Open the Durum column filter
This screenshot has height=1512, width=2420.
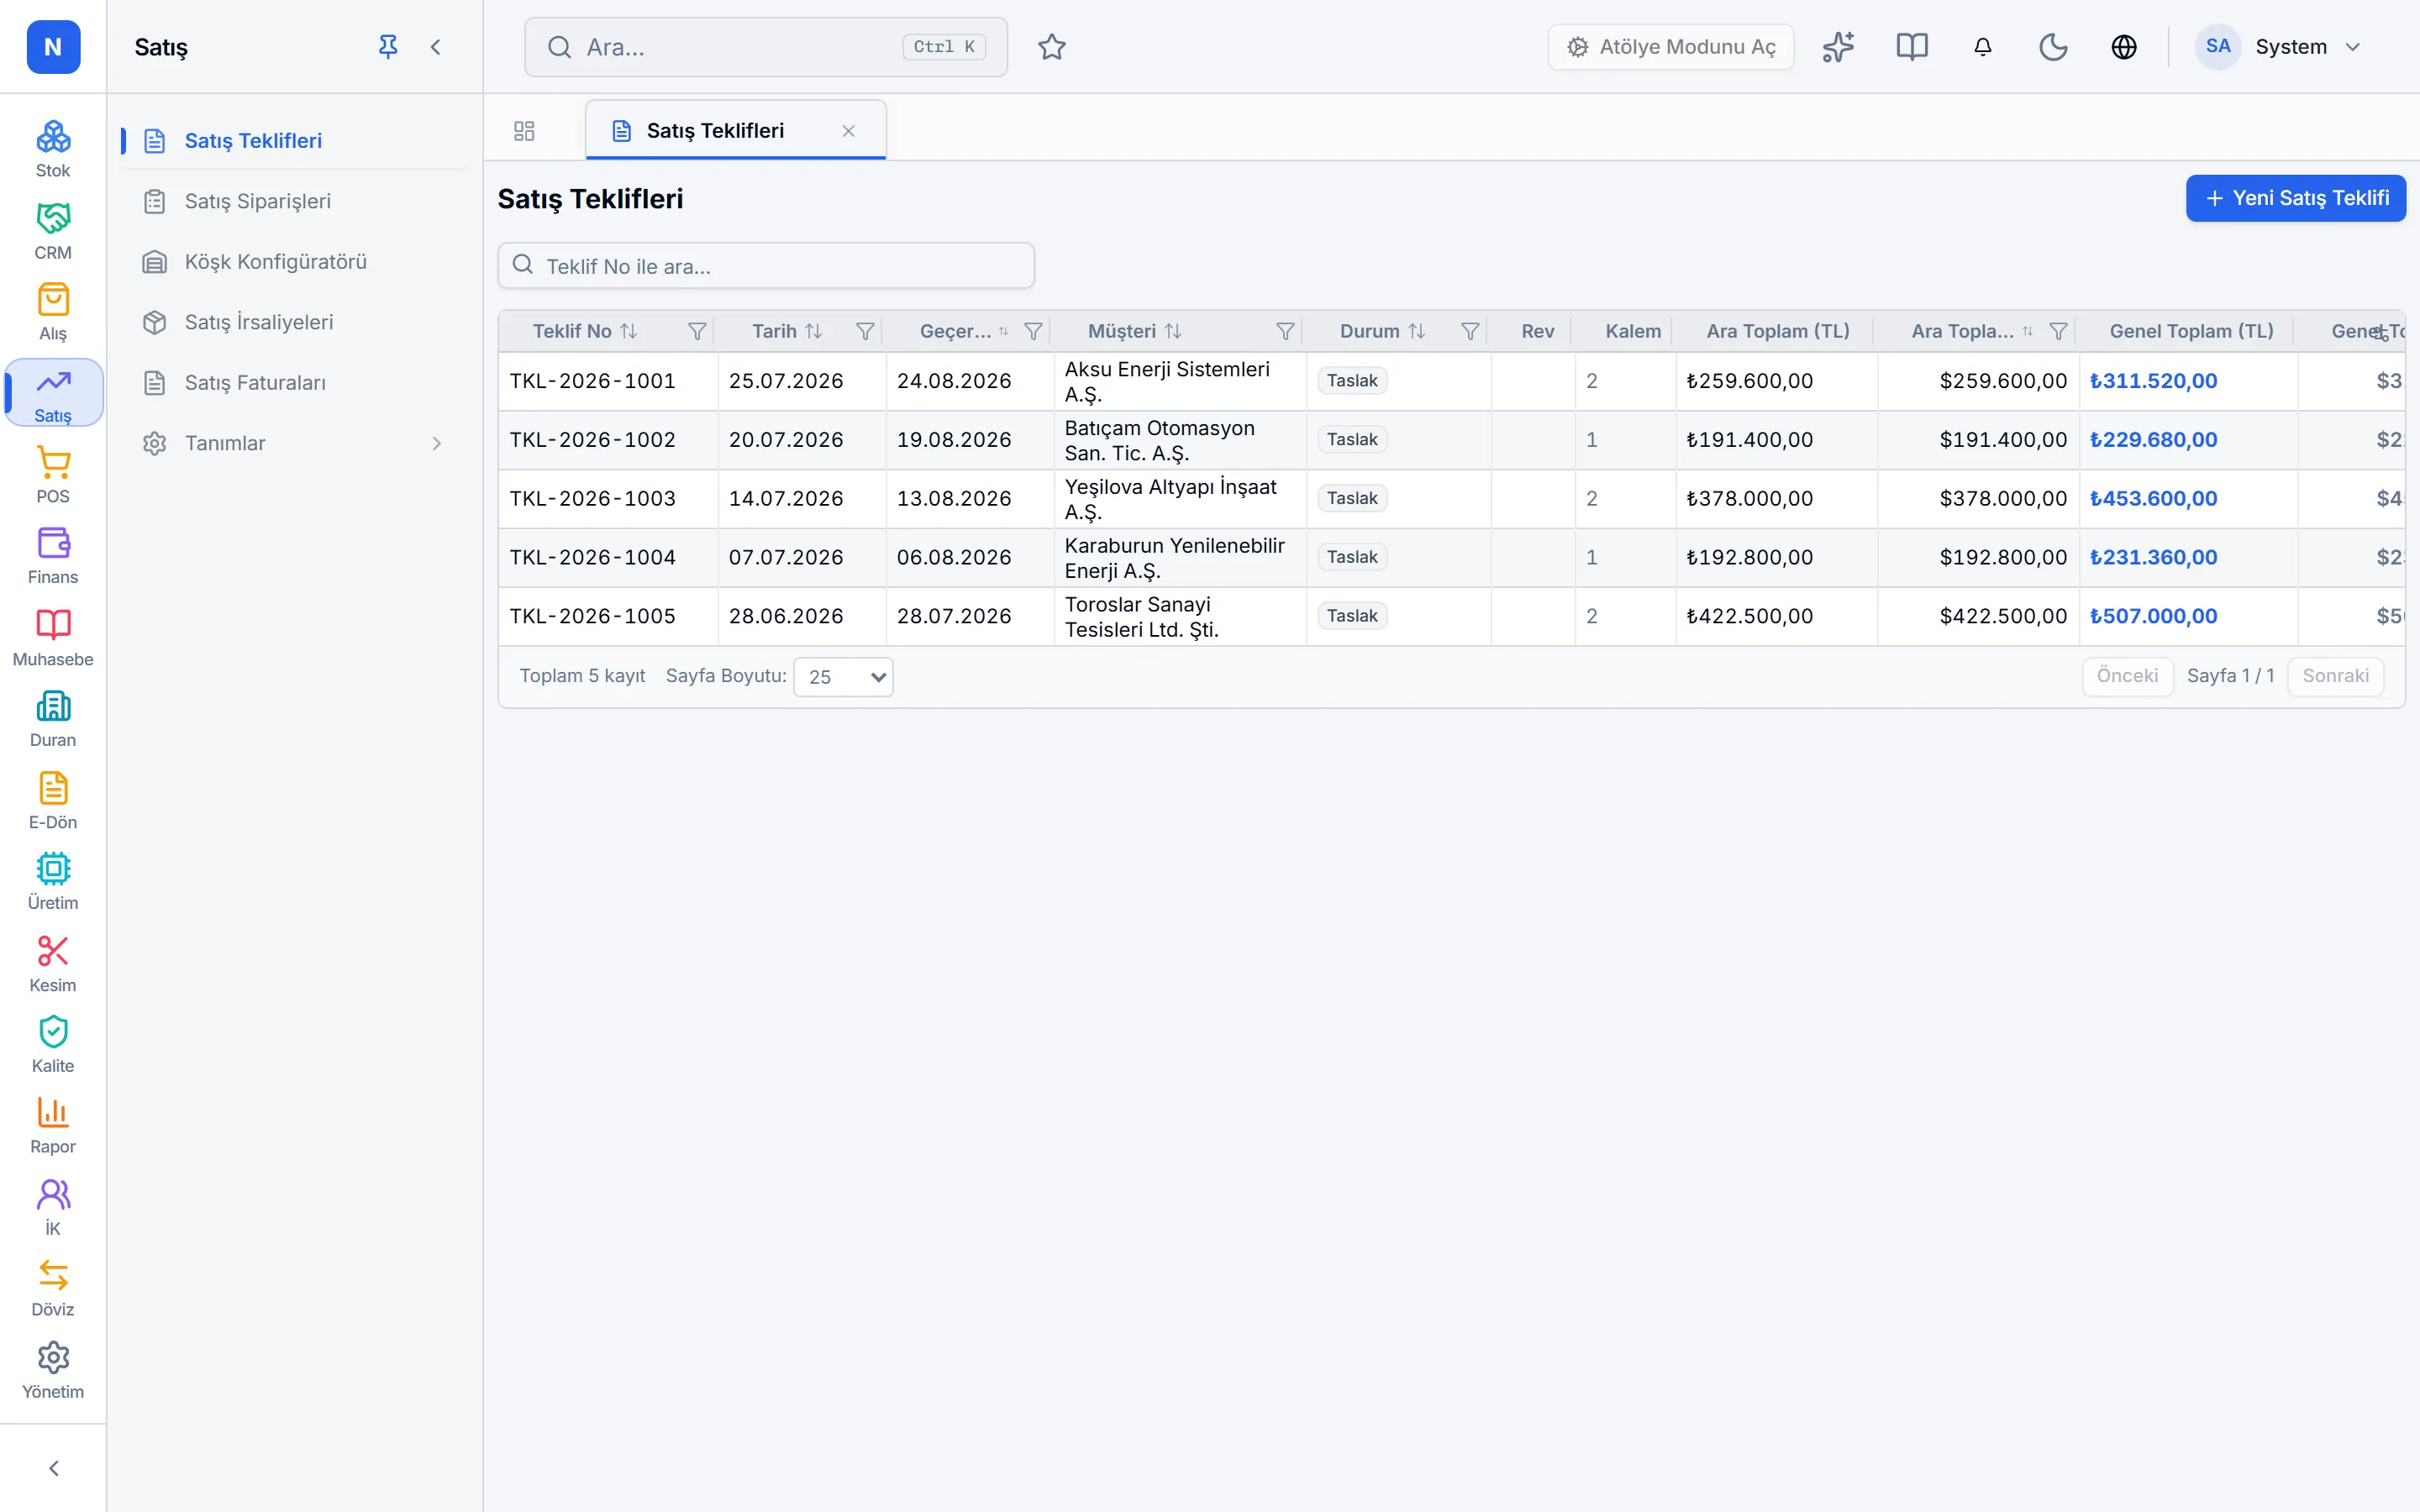pyautogui.click(x=1470, y=331)
